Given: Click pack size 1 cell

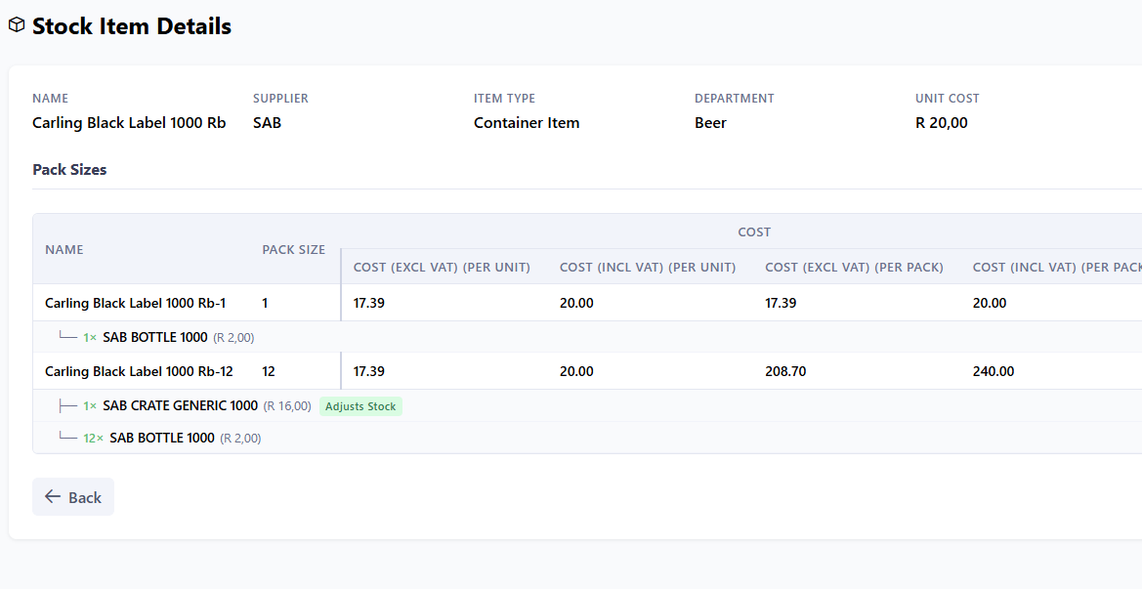Looking at the screenshot, I should (265, 303).
